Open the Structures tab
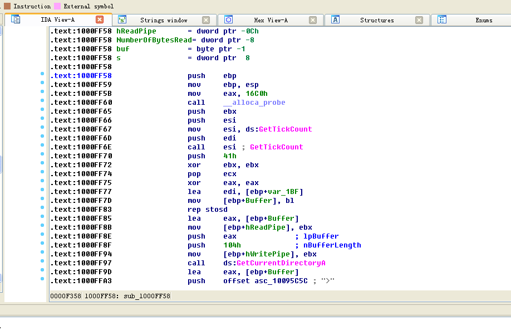511x335 pixels. (x=377, y=20)
